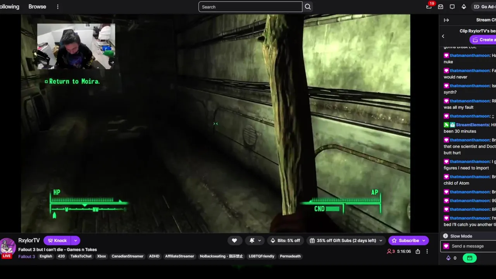
Task: Click the bits balance icon below chat input
Action: [x=449, y=258]
